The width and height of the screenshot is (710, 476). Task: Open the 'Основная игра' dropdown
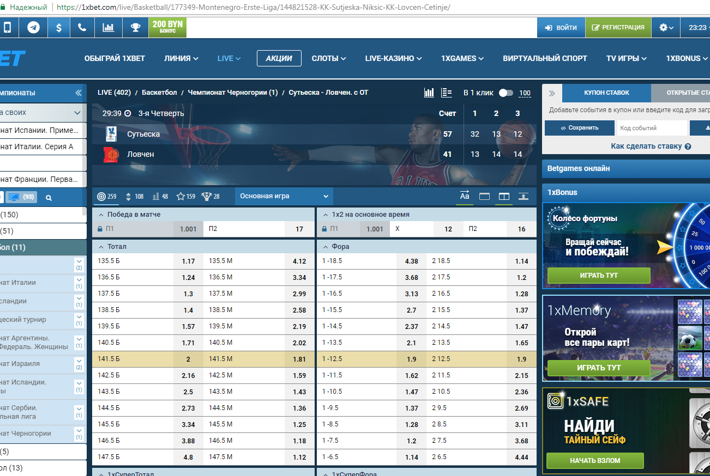(284, 196)
